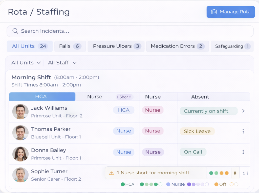The height and width of the screenshot is (193, 259).
Task: Open Donna Bailey row options menu
Action: click(243, 152)
